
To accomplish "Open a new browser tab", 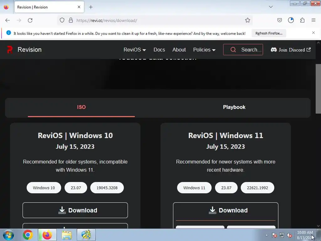I will pyautogui.click(x=91, y=7).
